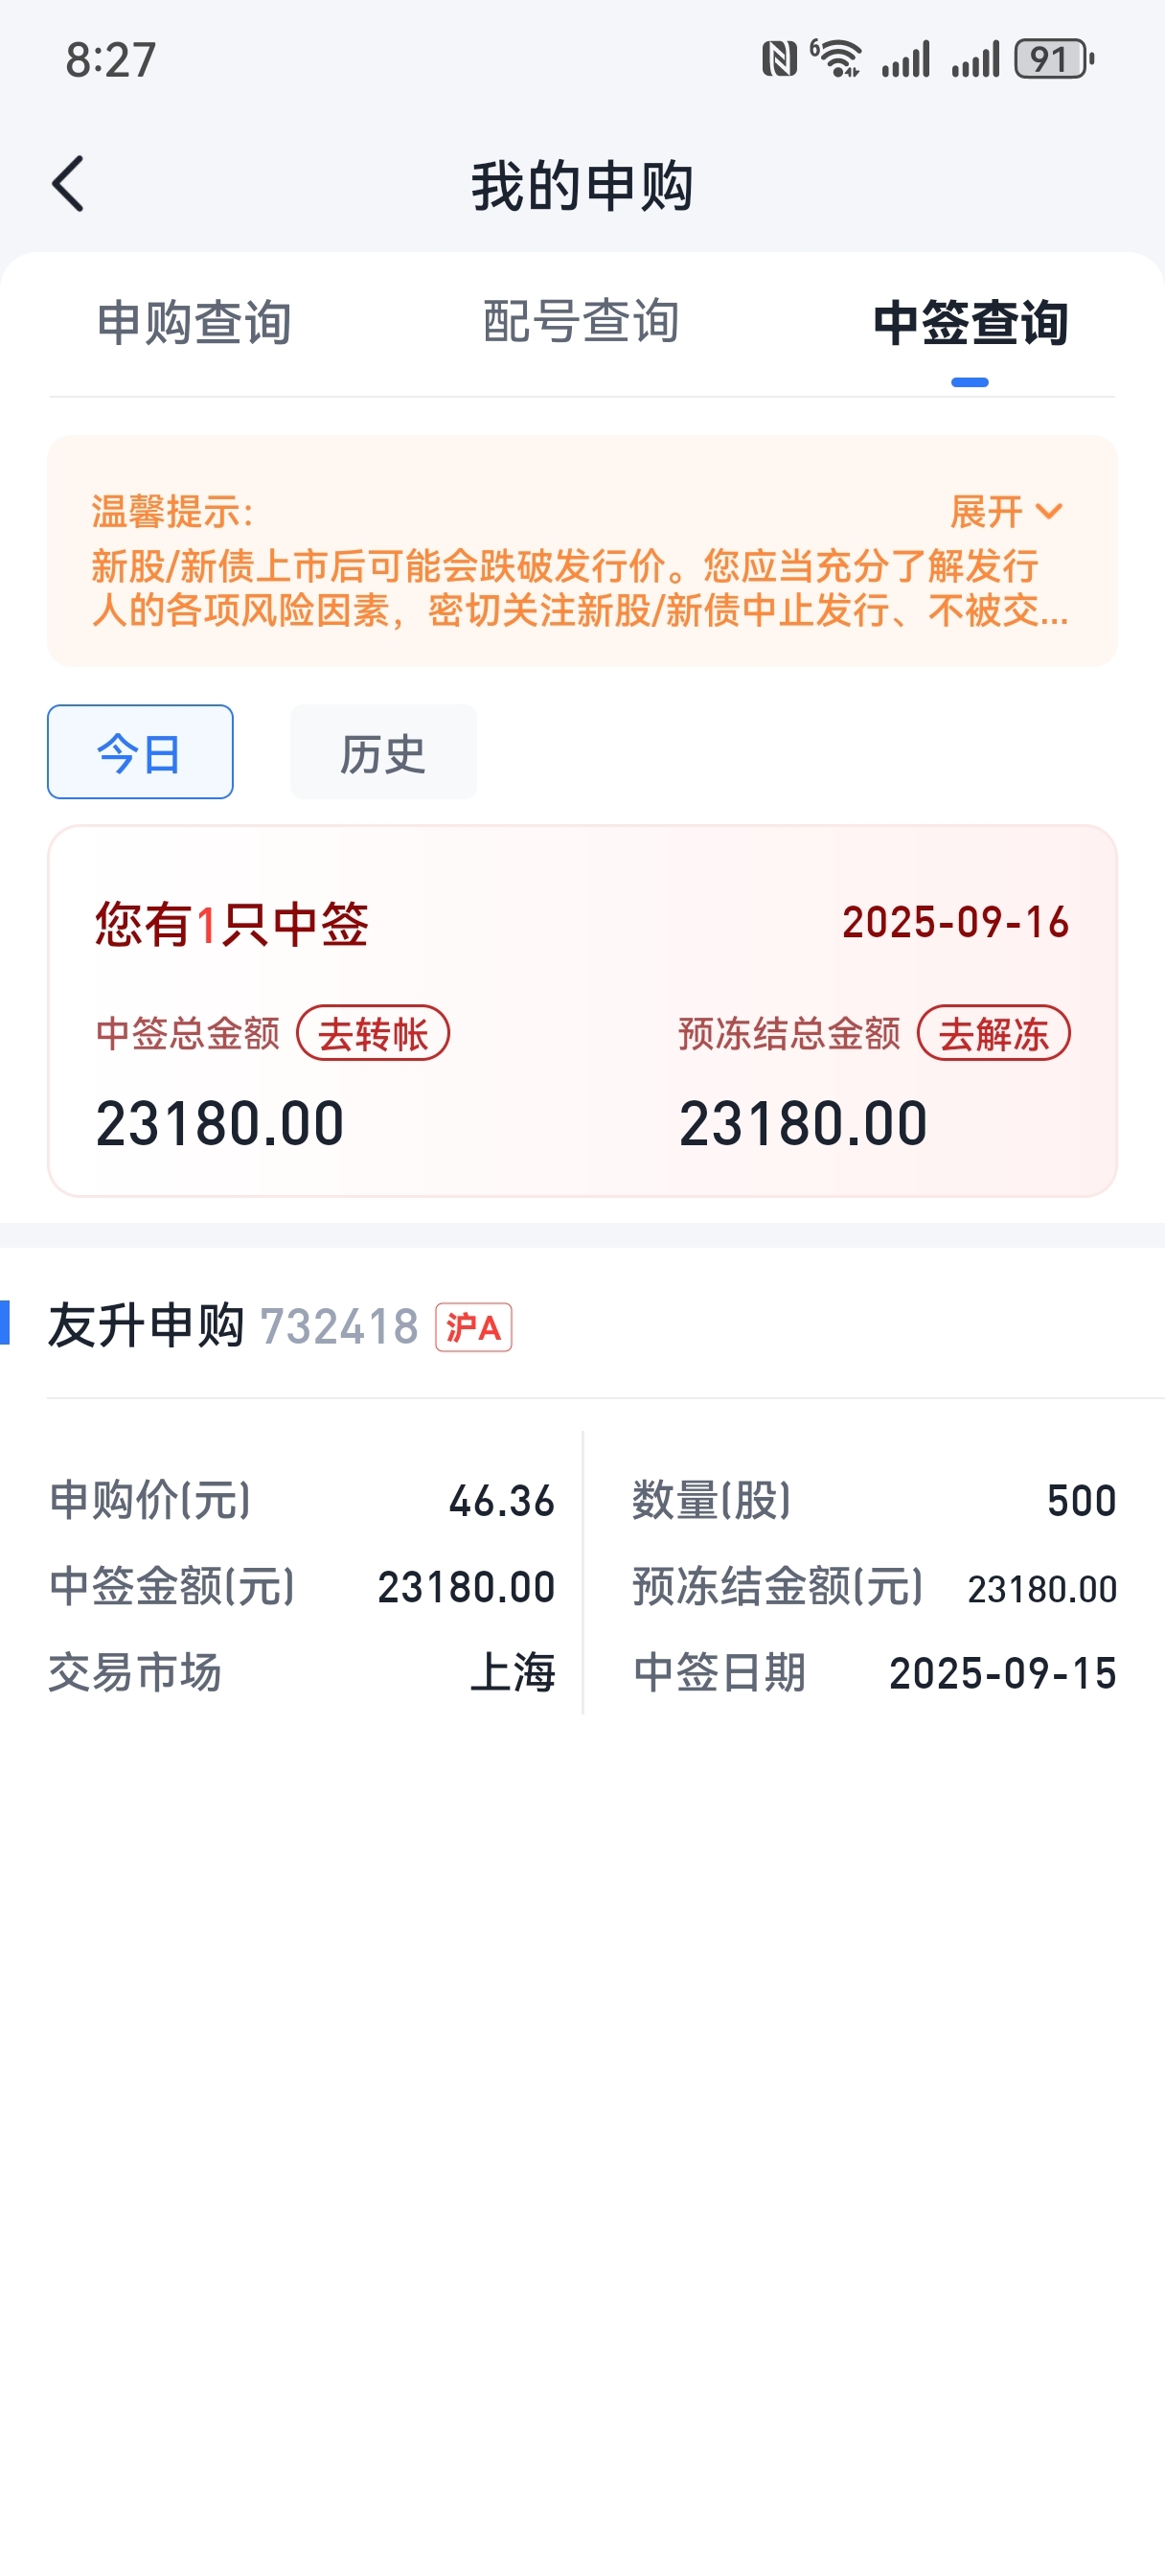
Task: Tap the NFC status icon
Action: [779, 59]
